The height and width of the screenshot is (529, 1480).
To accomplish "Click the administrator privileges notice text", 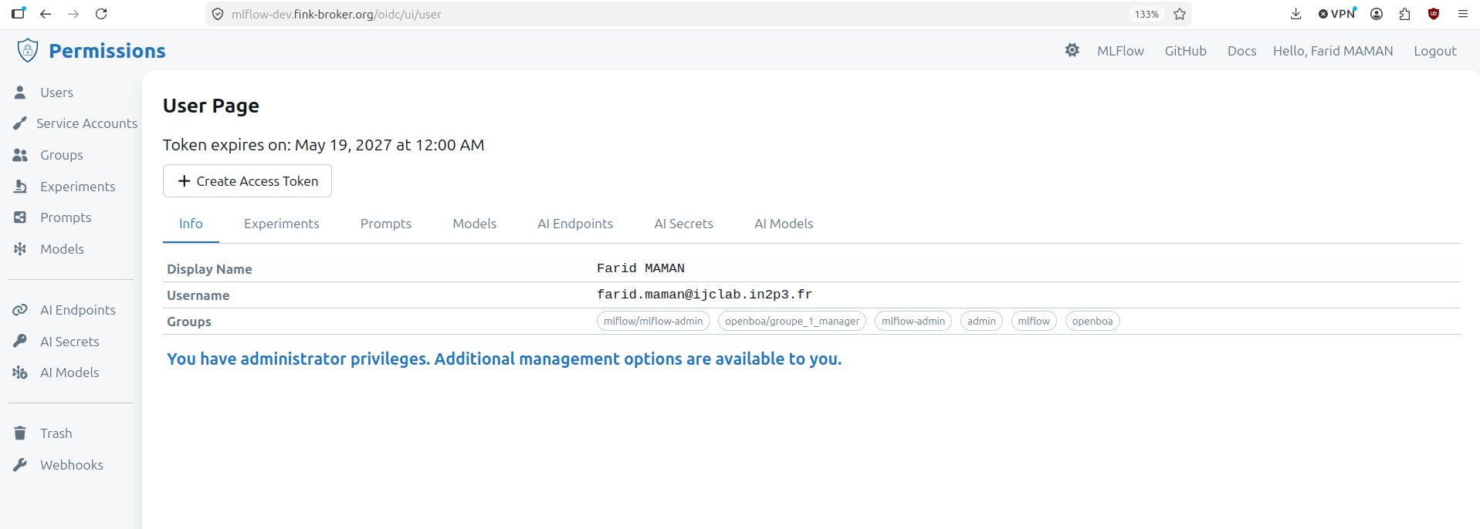I will coord(504,359).
